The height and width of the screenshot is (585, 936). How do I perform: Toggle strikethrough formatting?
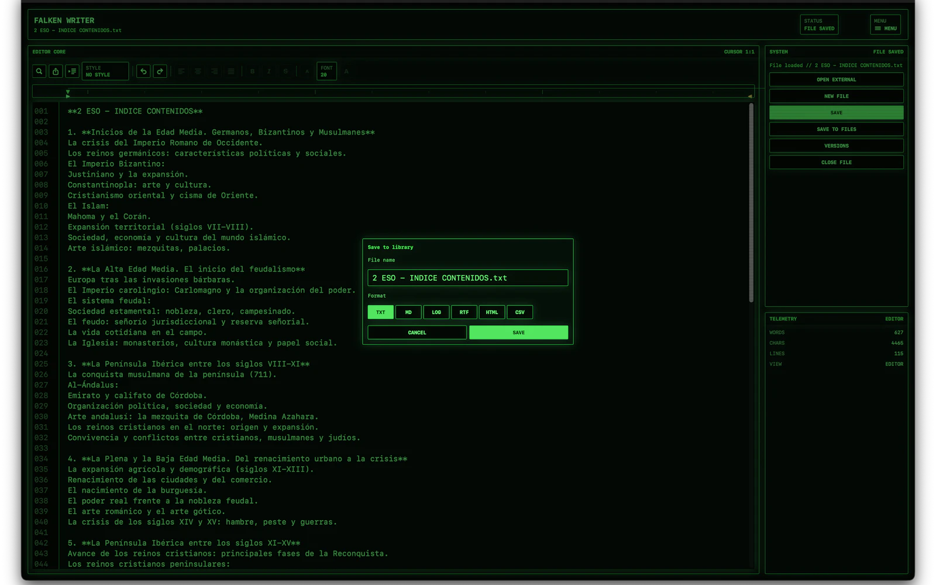coord(285,71)
